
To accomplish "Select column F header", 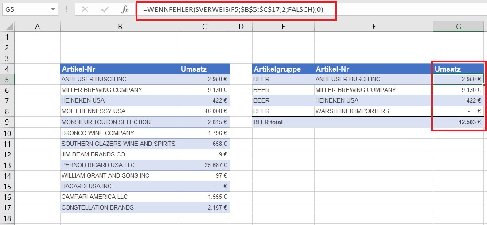I will pos(374,27).
